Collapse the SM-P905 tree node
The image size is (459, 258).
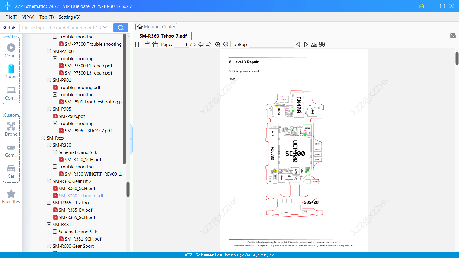click(49, 109)
